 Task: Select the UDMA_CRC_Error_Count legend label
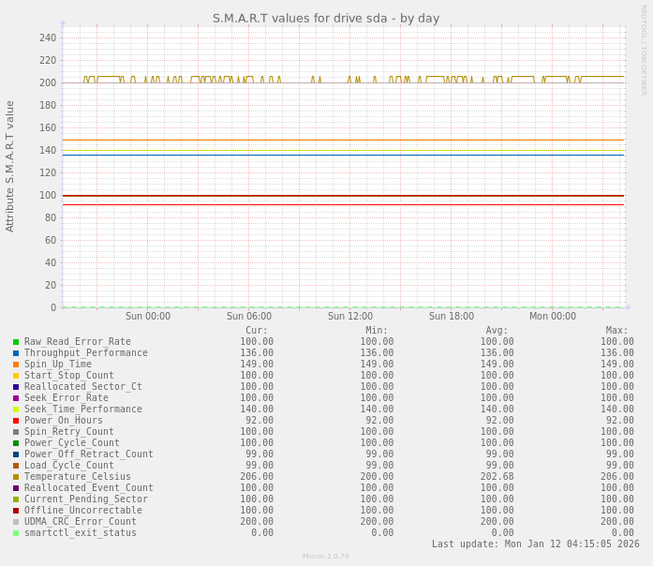81,521
